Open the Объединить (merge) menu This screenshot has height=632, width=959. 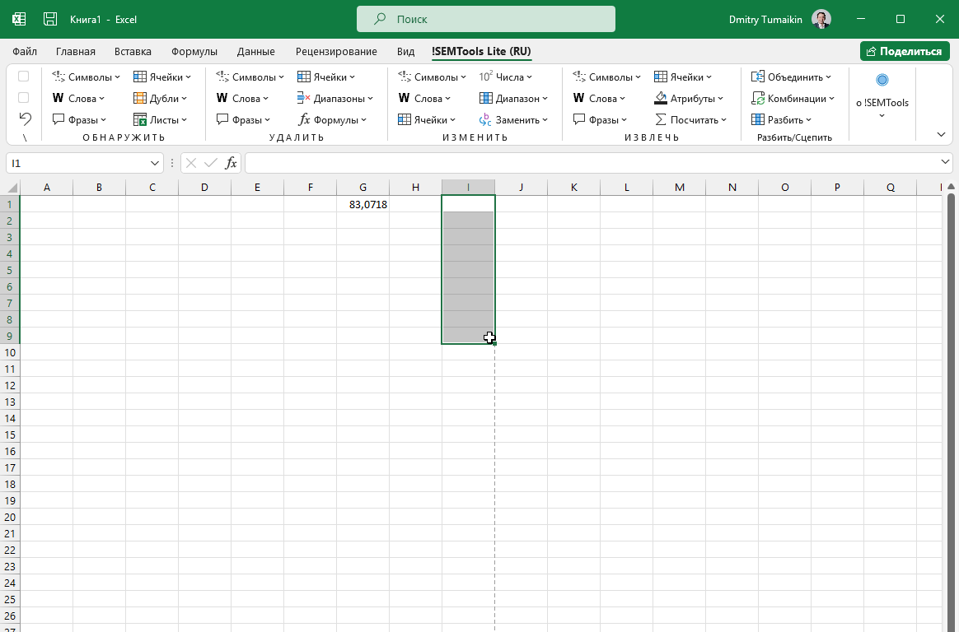click(792, 77)
